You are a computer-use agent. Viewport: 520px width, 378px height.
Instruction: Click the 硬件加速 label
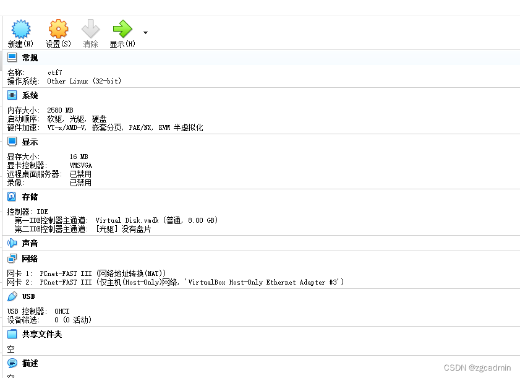[x=23, y=127]
